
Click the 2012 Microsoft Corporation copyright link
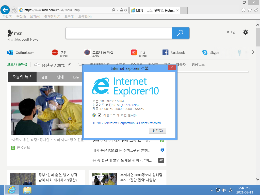[127, 123]
